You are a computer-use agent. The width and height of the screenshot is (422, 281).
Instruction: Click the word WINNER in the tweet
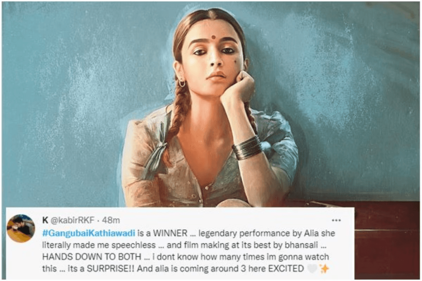coord(170,233)
